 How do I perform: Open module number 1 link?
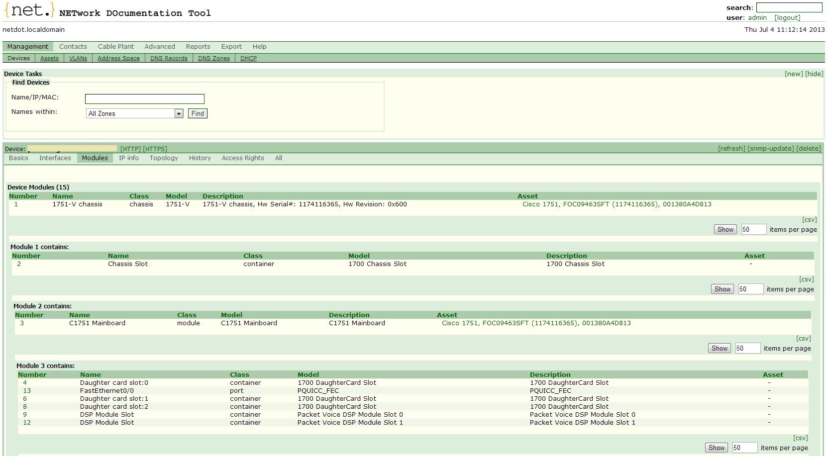click(16, 204)
